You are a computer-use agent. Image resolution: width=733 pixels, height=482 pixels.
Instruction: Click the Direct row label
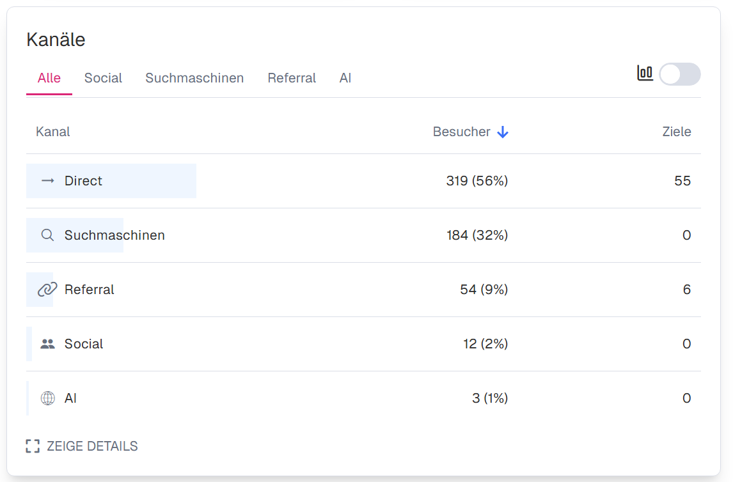pos(83,181)
